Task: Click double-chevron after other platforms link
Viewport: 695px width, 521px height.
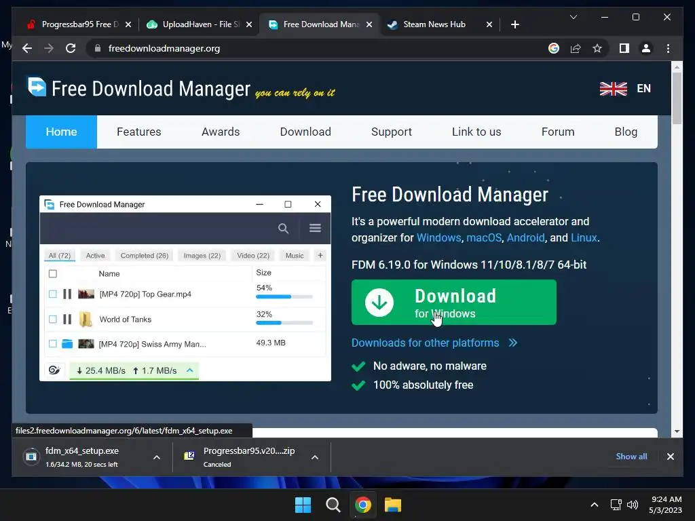Action: [x=513, y=343]
